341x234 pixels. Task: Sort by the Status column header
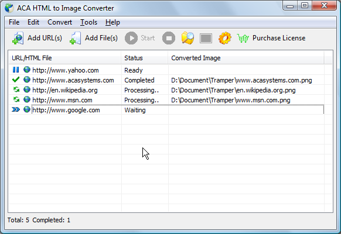[x=144, y=58]
